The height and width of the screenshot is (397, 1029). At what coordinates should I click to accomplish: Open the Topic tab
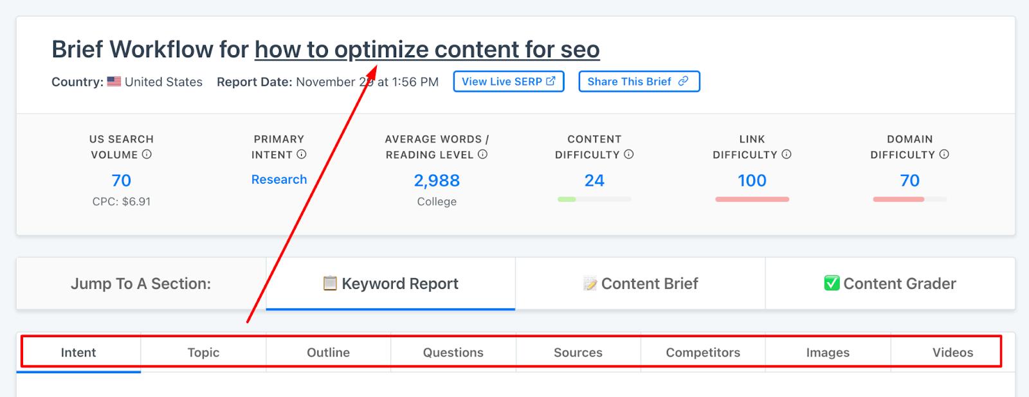[x=203, y=352]
